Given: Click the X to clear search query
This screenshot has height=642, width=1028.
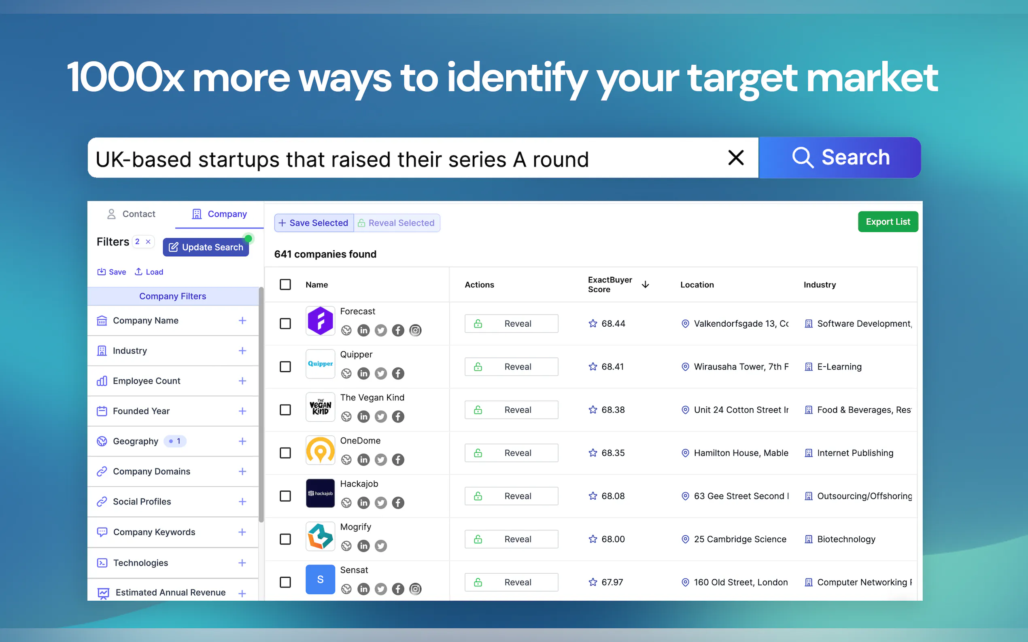Looking at the screenshot, I should [736, 158].
